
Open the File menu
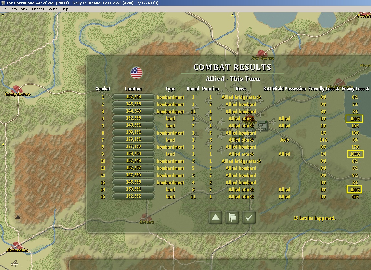[4, 9]
